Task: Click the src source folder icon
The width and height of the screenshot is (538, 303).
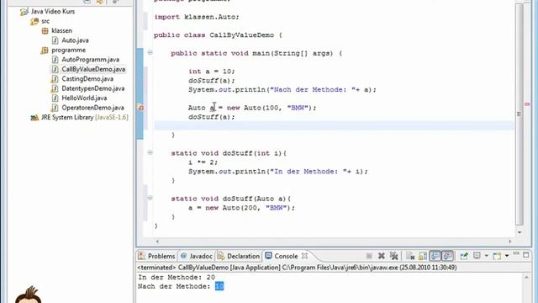Action: point(34,21)
